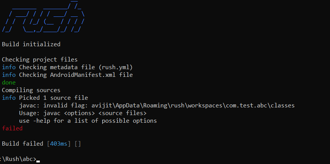Click the info label before "Picked 1 source file"
Viewport: 330px width, 164px height.
[x=9, y=98]
